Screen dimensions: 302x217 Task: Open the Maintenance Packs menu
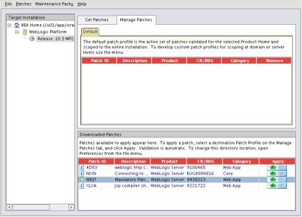click(x=54, y=4)
